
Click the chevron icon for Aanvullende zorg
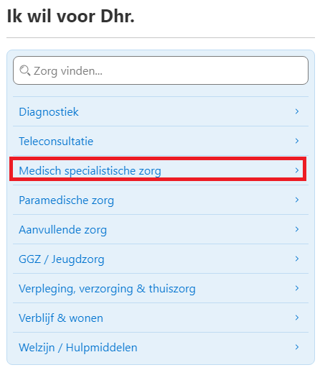[297, 229]
